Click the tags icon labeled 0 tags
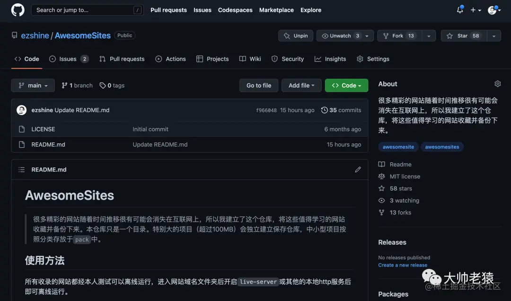The image size is (511, 301). (103, 85)
